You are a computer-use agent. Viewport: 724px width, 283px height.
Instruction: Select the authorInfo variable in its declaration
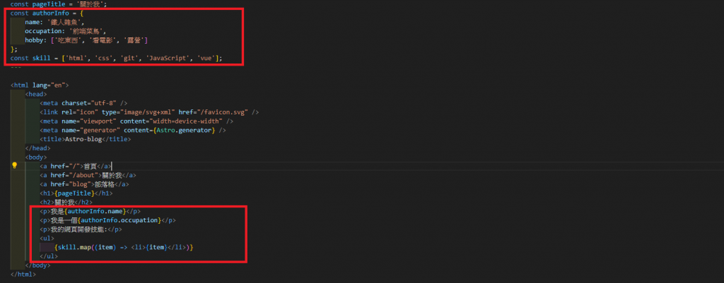(x=51, y=13)
